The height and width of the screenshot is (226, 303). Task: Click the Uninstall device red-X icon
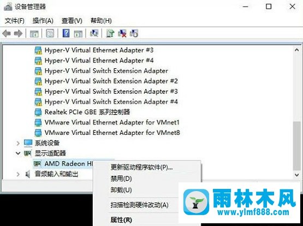coord(122,33)
